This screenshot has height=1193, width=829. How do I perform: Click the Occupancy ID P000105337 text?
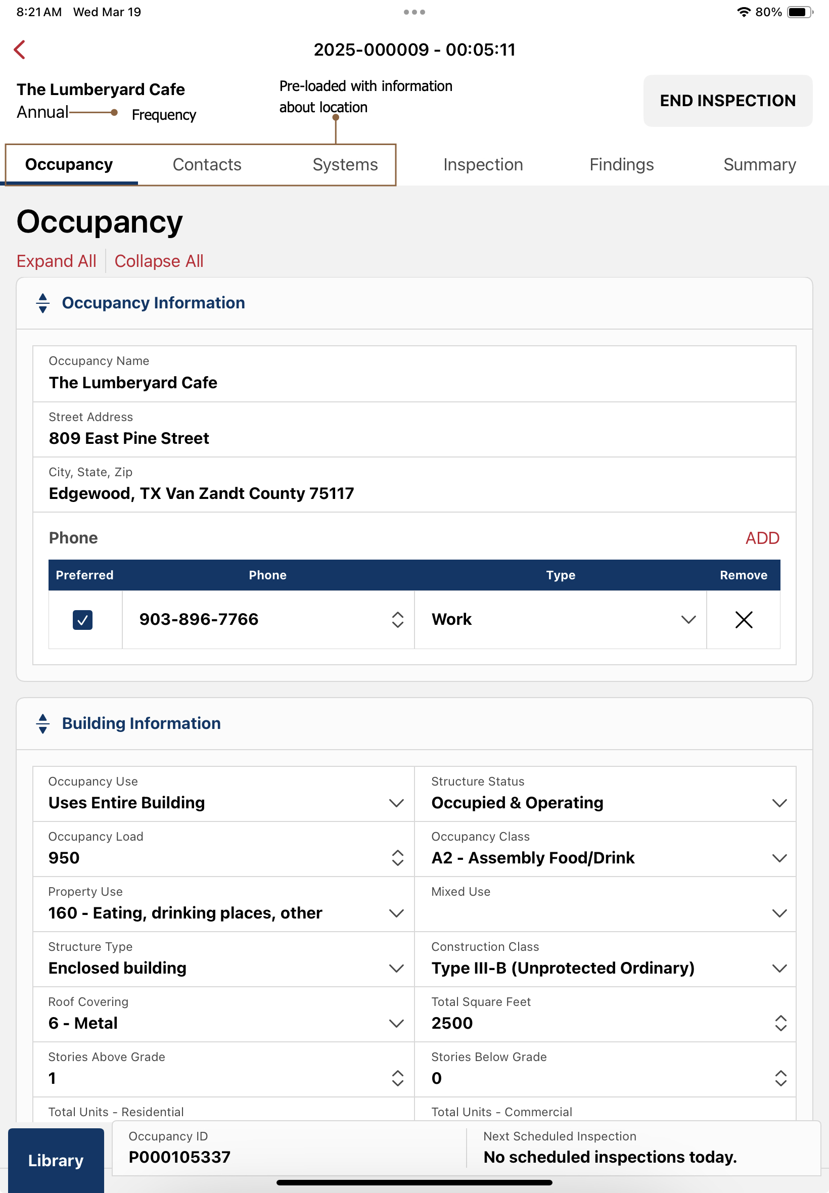click(179, 1157)
